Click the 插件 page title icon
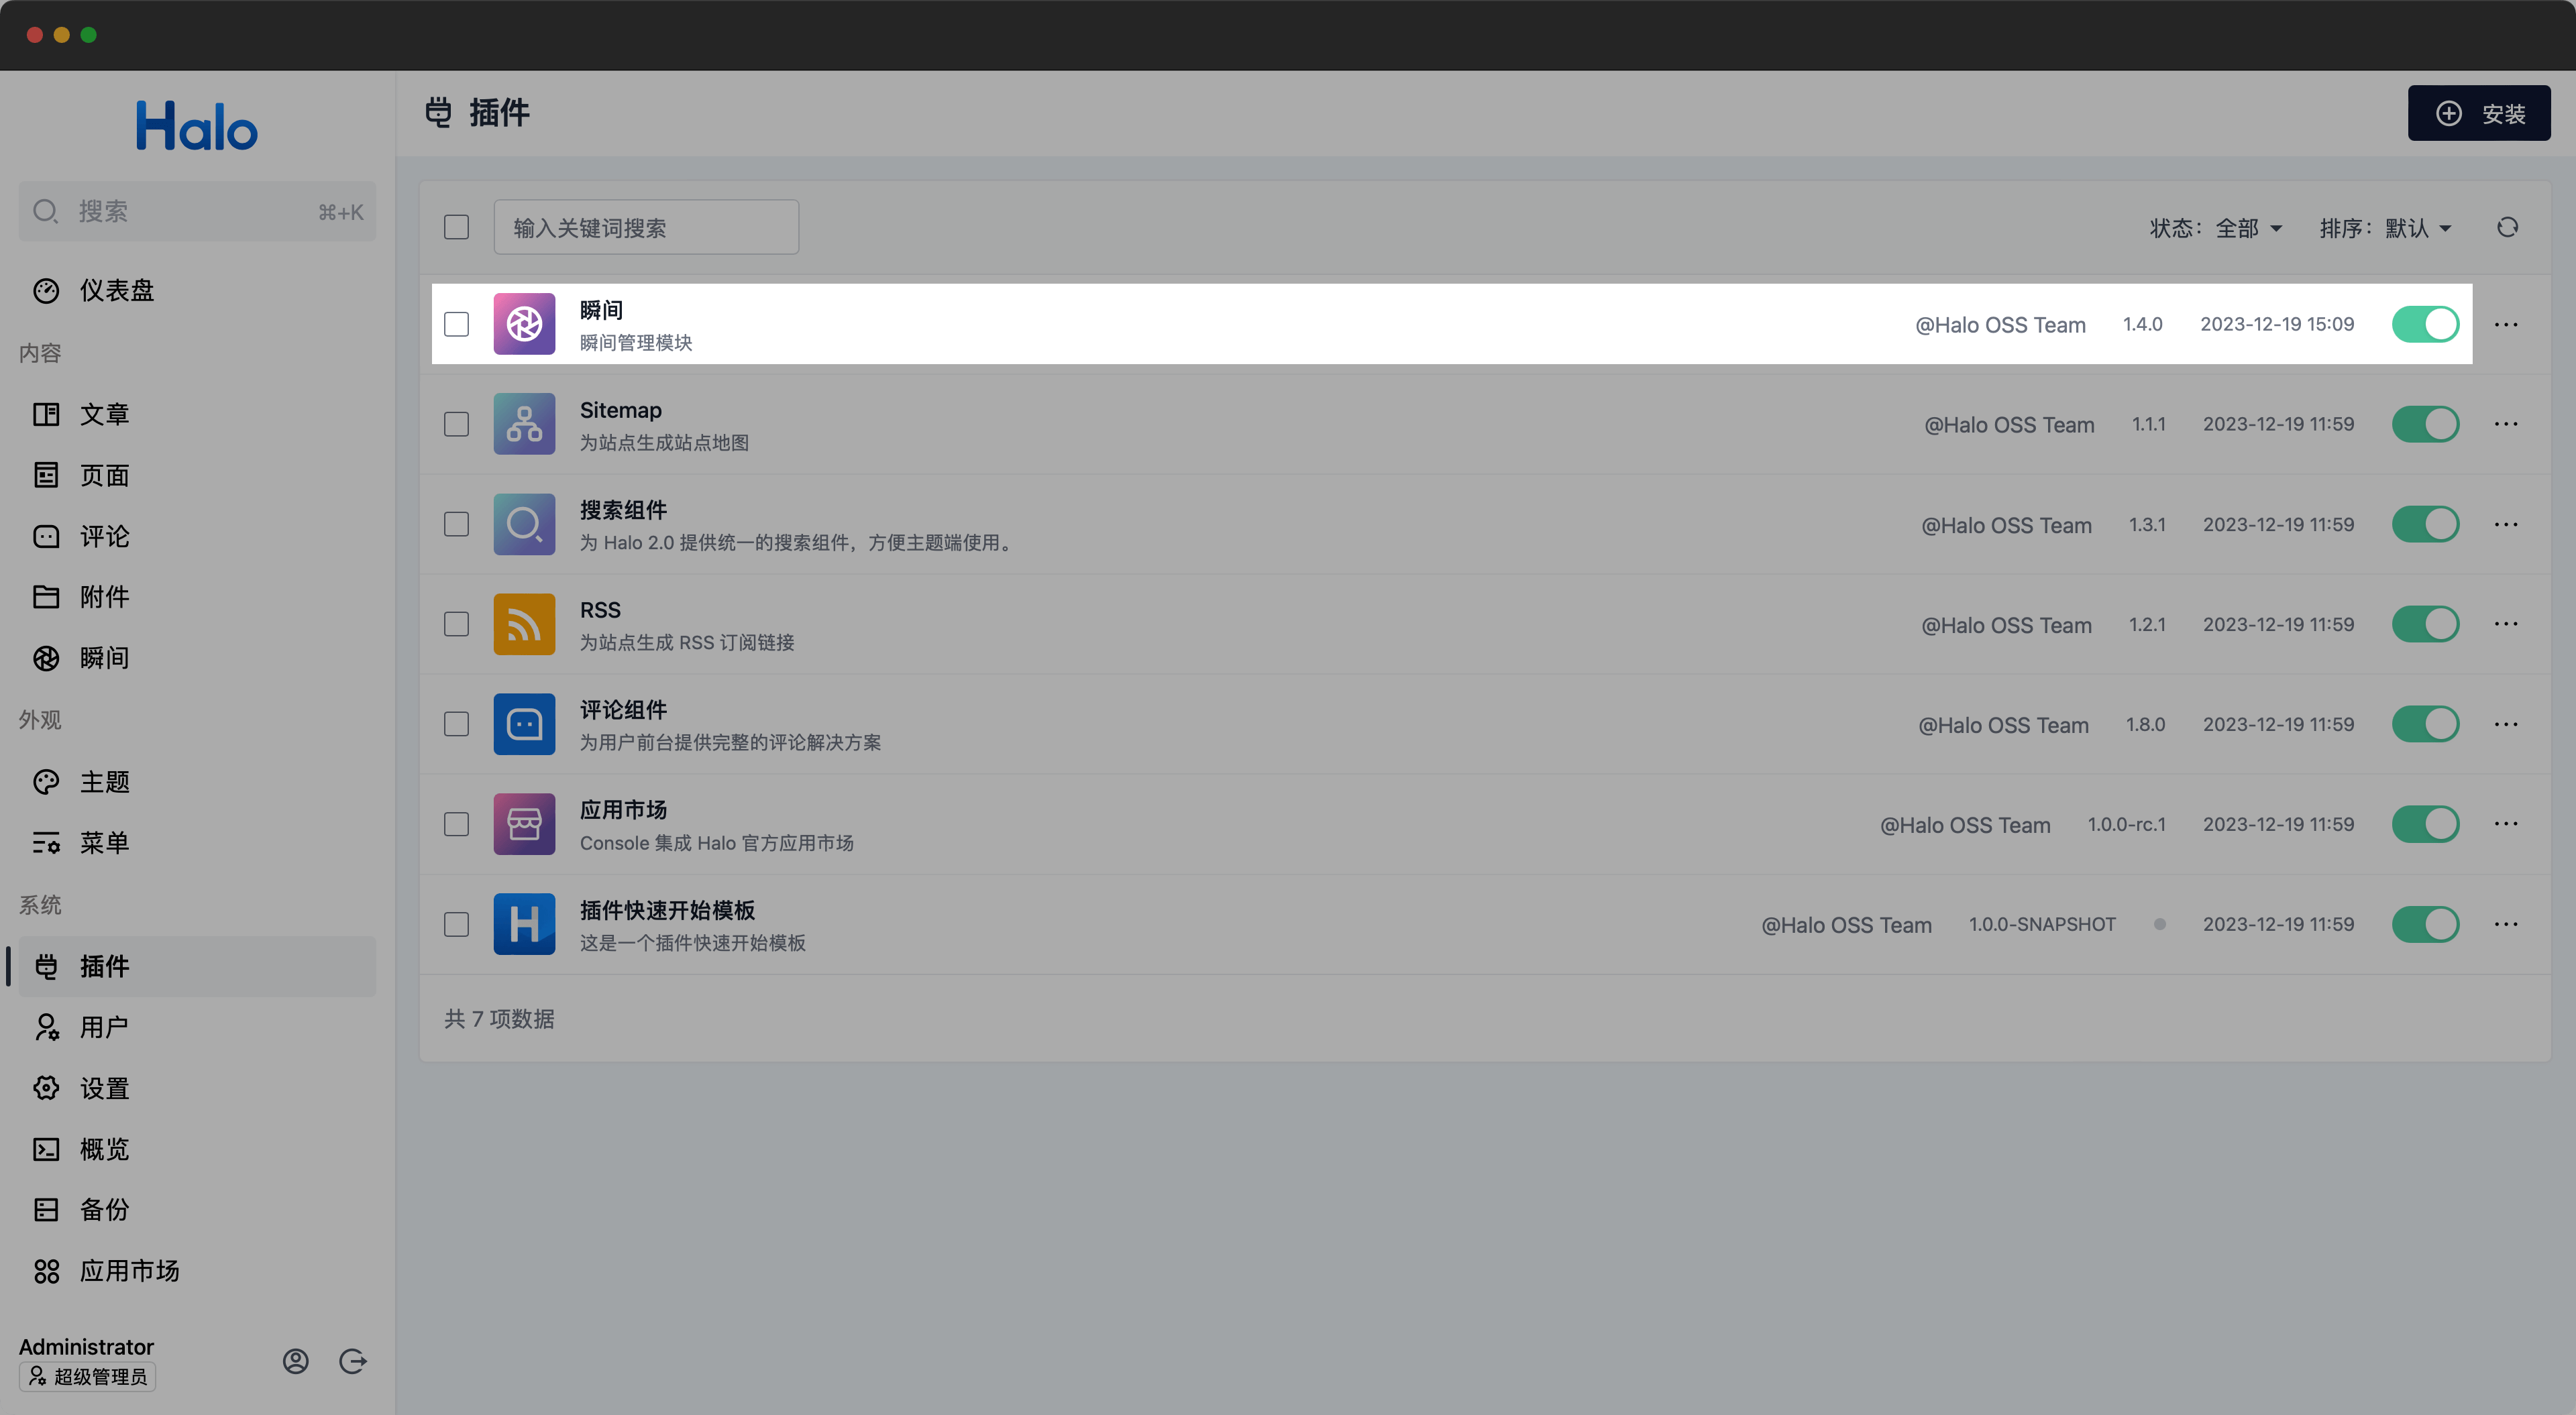2576x1415 pixels. click(x=438, y=112)
